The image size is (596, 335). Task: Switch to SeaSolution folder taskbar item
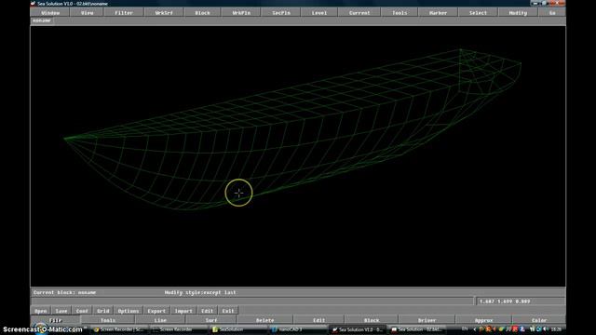click(x=237, y=329)
